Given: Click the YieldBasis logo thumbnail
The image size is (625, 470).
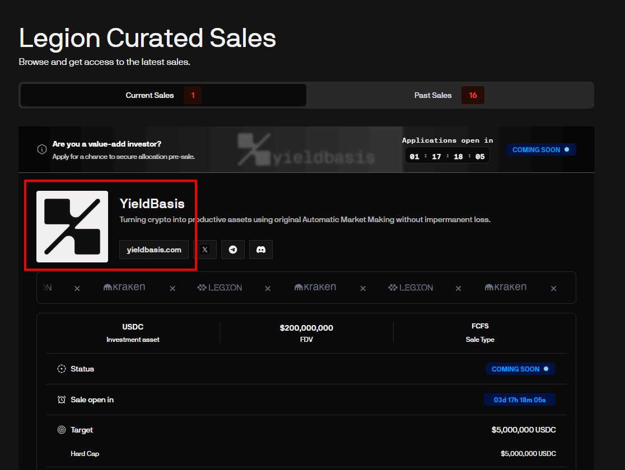Looking at the screenshot, I should 72,227.
